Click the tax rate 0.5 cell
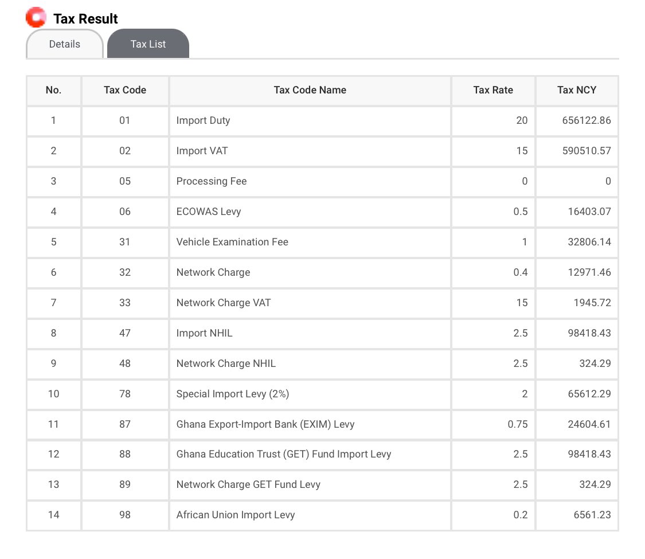The width and height of the screenshot is (645, 559). coord(493,212)
